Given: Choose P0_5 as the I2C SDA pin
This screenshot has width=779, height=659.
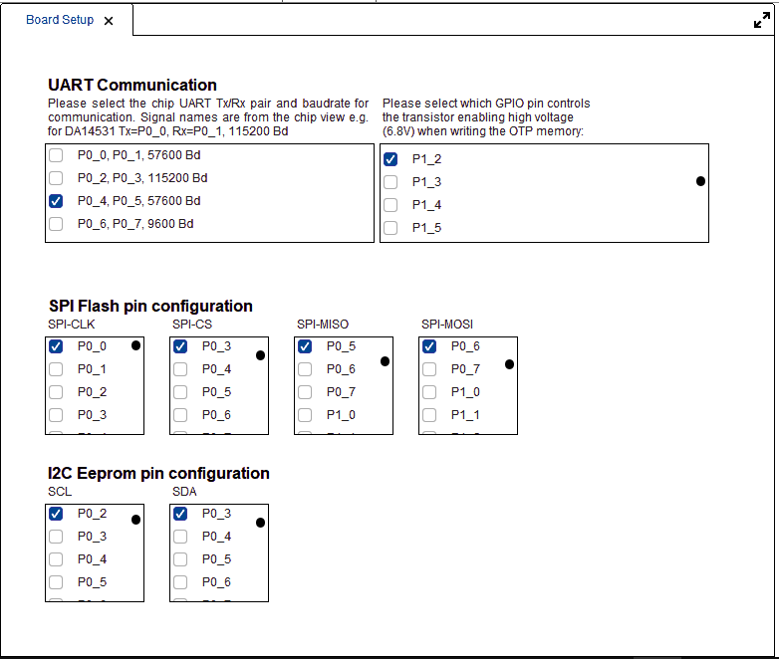Looking at the screenshot, I should click(x=180, y=559).
